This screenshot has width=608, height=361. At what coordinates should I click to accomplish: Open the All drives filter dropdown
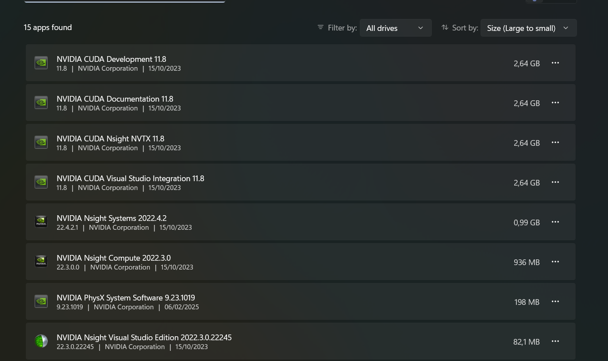396,28
